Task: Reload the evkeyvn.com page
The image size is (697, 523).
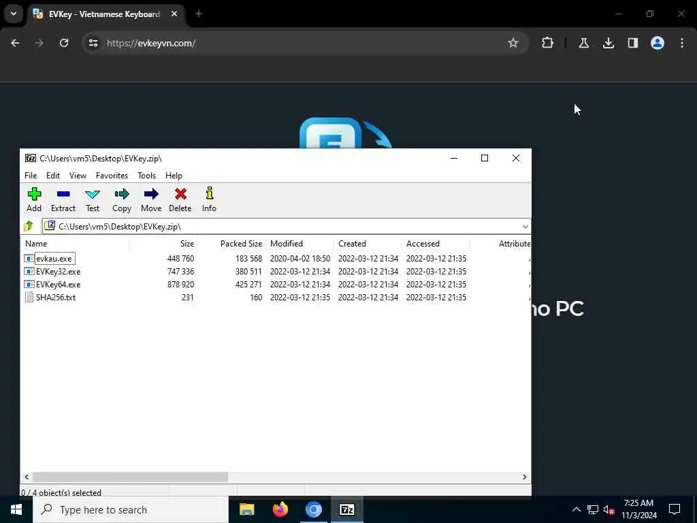Action: [x=64, y=43]
